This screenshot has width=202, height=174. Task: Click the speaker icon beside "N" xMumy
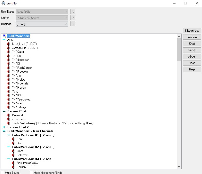coord(8,107)
